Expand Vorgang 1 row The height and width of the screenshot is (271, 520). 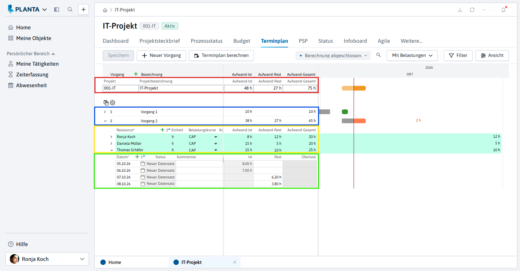[105, 112]
